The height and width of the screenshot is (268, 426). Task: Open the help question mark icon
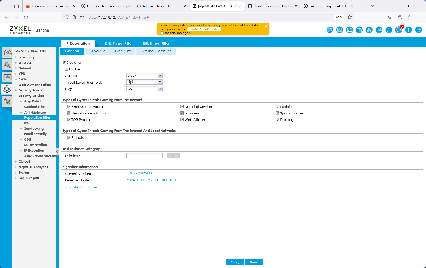pos(389,30)
